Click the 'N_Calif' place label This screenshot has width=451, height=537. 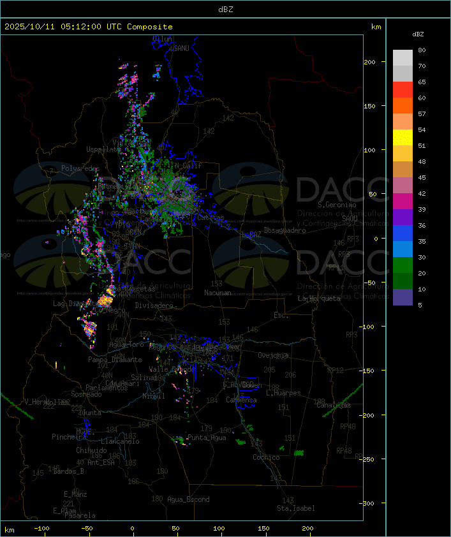tap(188, 165)
